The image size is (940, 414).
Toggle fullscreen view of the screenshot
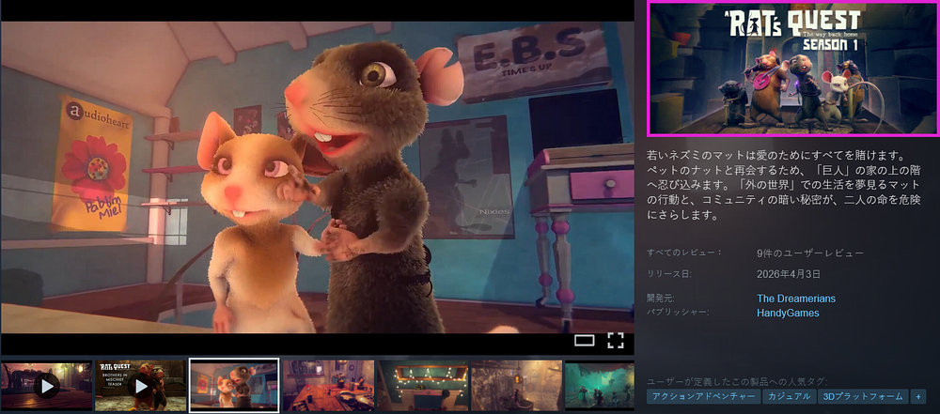pyautogui.click(x=616, y=340)
